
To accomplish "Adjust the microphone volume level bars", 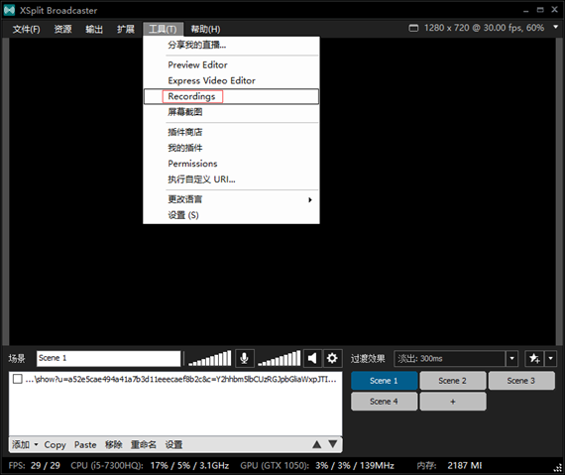I will click(210, 358).
